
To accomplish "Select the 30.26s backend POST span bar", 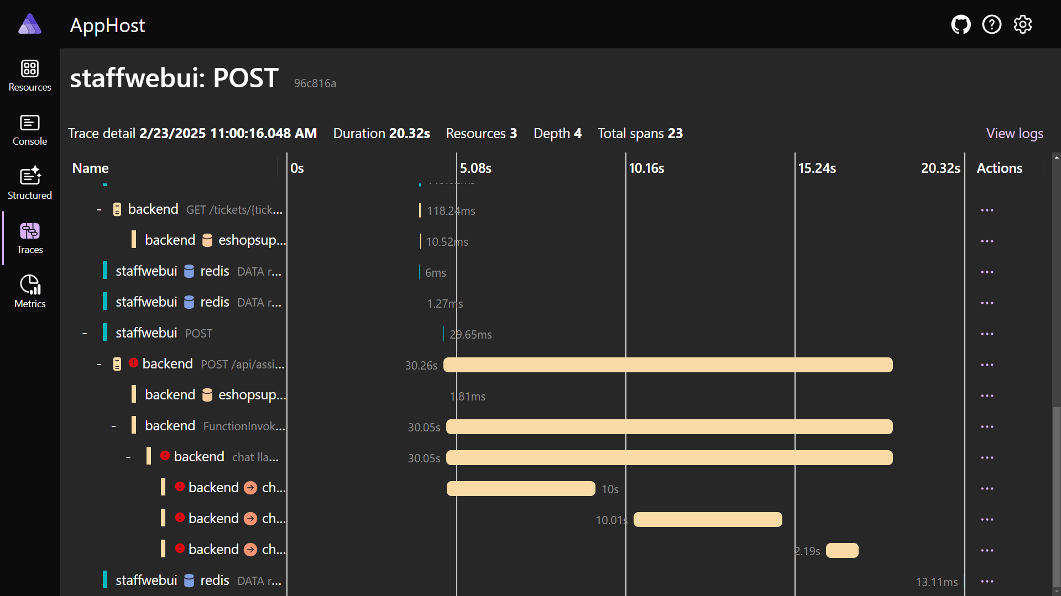I will click(668, 365).
